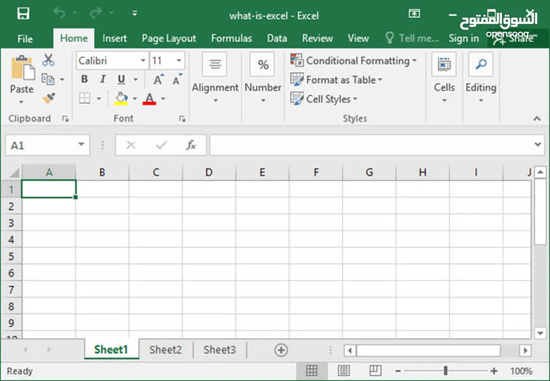Open the View tab

[358, 38]
